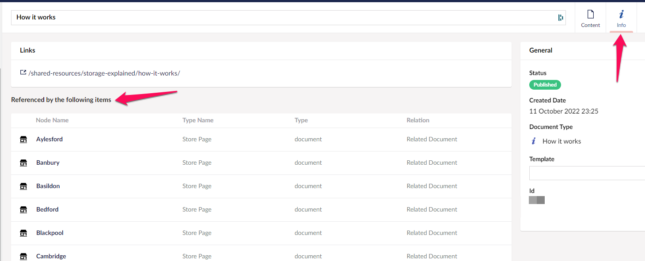The image size is (645, 261).
Task: Click Store Page in the Bedford row
Action: pyautogui.click(x=197, y=209)
